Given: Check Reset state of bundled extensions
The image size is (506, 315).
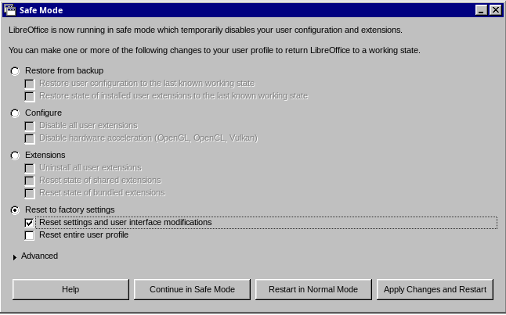Looking at the screenshot, I should click(x=29, y=193).
